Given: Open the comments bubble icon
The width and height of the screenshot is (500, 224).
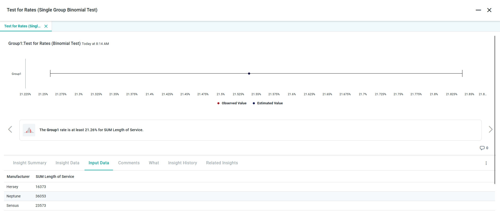Looking at the screenshot, I should click(482, 148).
